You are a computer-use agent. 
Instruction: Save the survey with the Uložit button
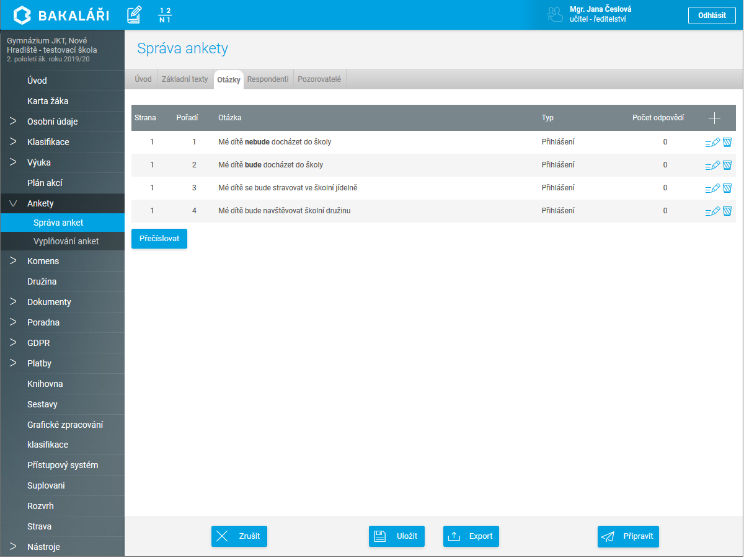pyautogui.click(x=397, y=536)
